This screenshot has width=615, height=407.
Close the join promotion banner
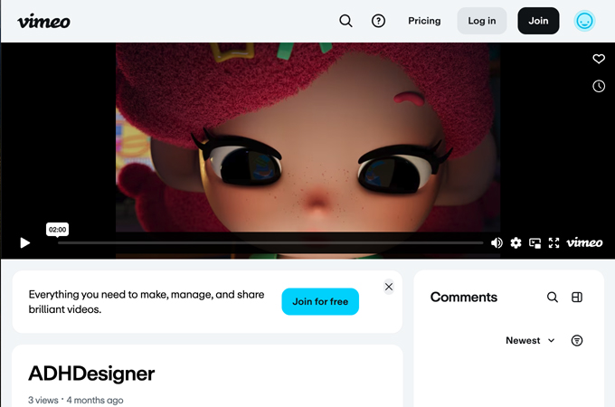click(389, 287)
